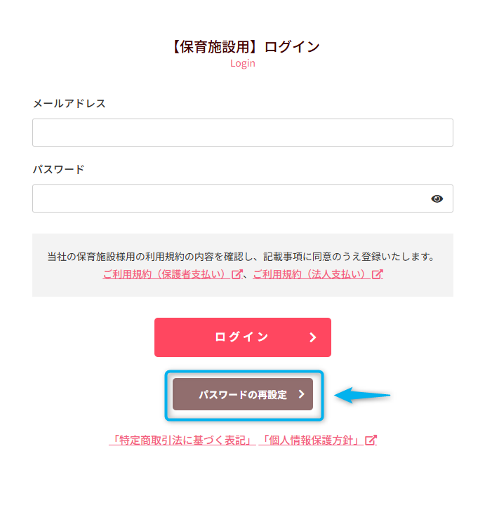
Task: Click external-link icon after 法人支払い terms
Action: pos(378,274)
